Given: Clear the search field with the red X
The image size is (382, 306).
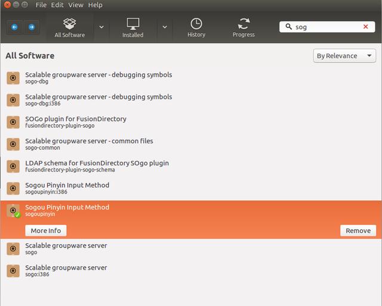Looking at the screenshot, I should [365, 27].
